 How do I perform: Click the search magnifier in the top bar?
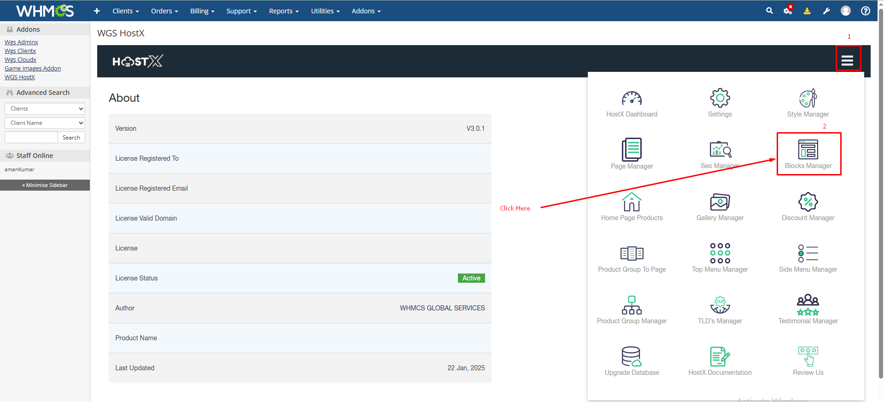tap(769, 11)
